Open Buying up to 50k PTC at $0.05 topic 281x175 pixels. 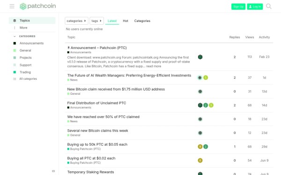(97, 144)
